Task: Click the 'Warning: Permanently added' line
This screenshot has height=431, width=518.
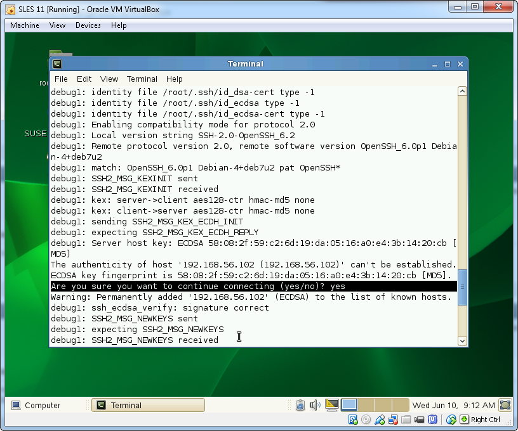Action: click(251, 297)
